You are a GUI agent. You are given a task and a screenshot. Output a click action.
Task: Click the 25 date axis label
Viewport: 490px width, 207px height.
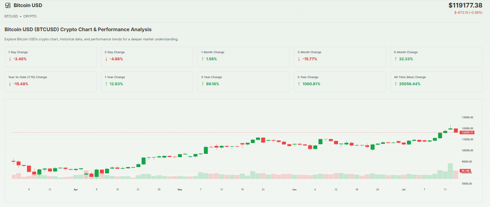[x=159, y=190]
